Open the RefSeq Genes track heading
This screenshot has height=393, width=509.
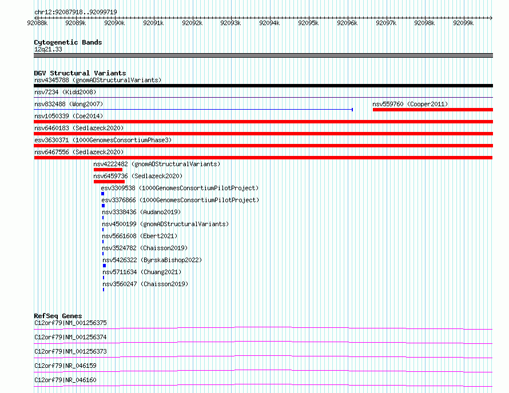click(x=58, y=316)
